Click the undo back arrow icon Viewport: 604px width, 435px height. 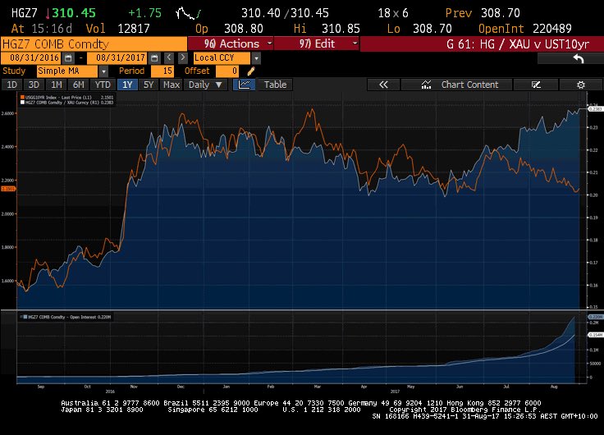pyautogui.click(x=579, y=58)
